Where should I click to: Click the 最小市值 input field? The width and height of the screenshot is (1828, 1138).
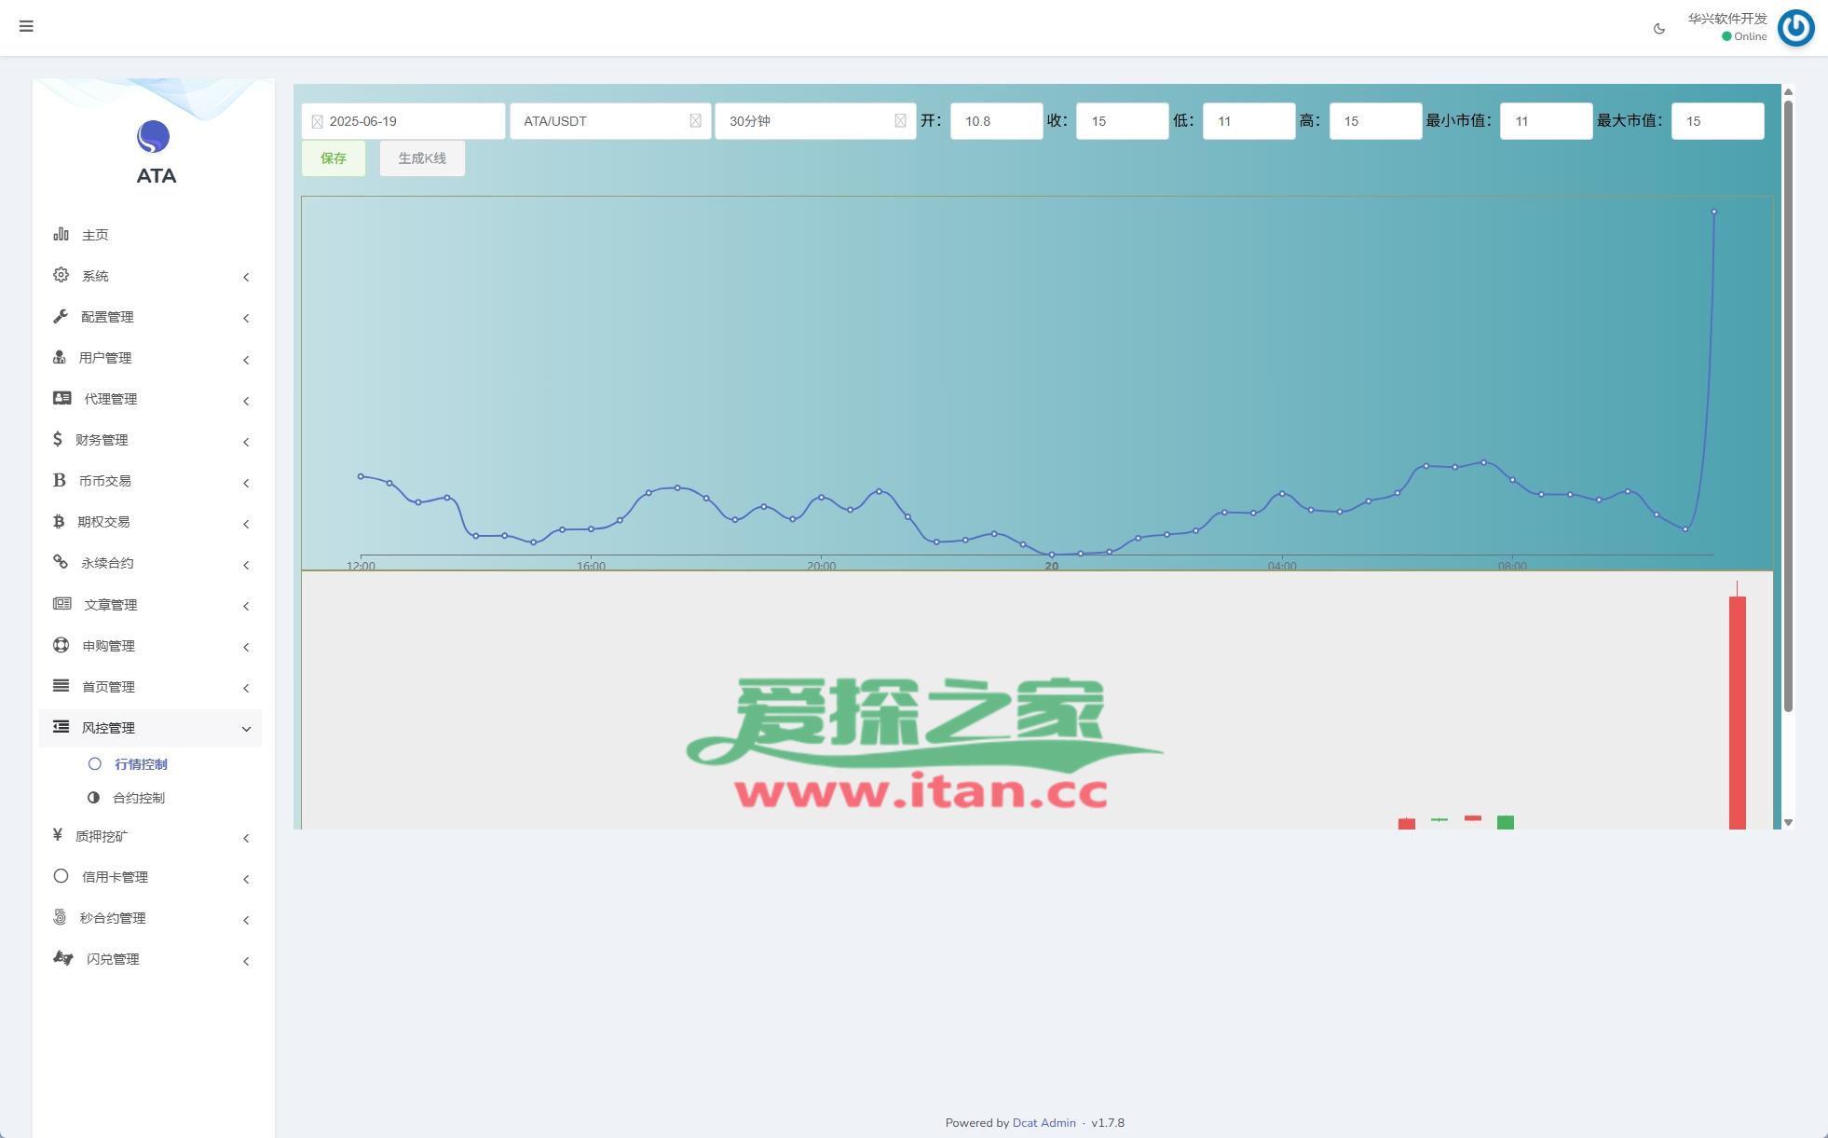tap(1546, 121)
